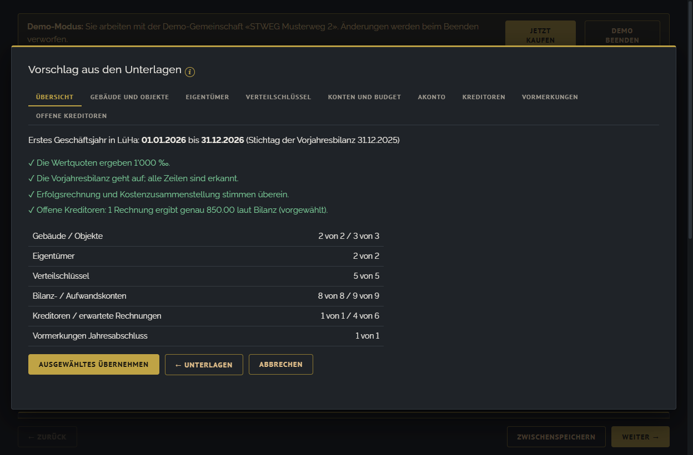Show the Akonto tab
The height and width of the screenshot is (455, 693).
click(x=431, y=97)
